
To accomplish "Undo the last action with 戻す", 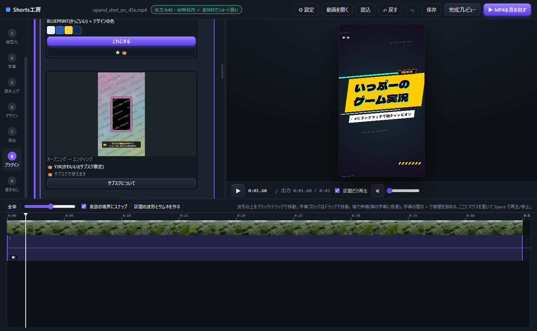I will point(390,10).
